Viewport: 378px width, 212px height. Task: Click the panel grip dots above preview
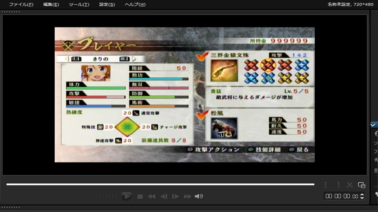point(11,12)
